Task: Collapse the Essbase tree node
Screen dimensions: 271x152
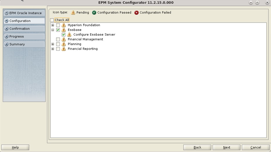Action: [x=53, y=30]
